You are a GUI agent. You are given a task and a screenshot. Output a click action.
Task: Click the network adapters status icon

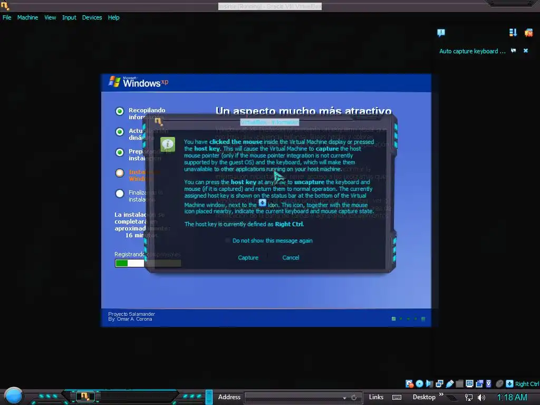tap(439, 384)
